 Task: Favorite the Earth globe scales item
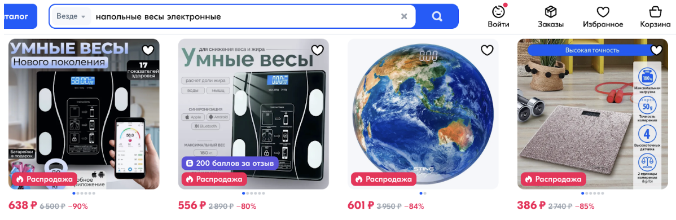point(487,50)
